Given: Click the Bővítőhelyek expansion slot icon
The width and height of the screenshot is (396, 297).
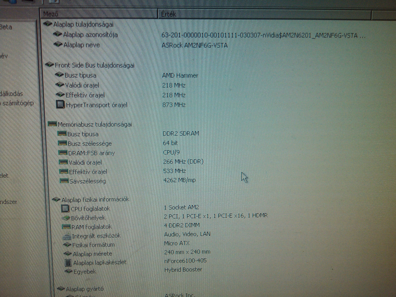Looking at the screenshot, I should coord(66,218).
